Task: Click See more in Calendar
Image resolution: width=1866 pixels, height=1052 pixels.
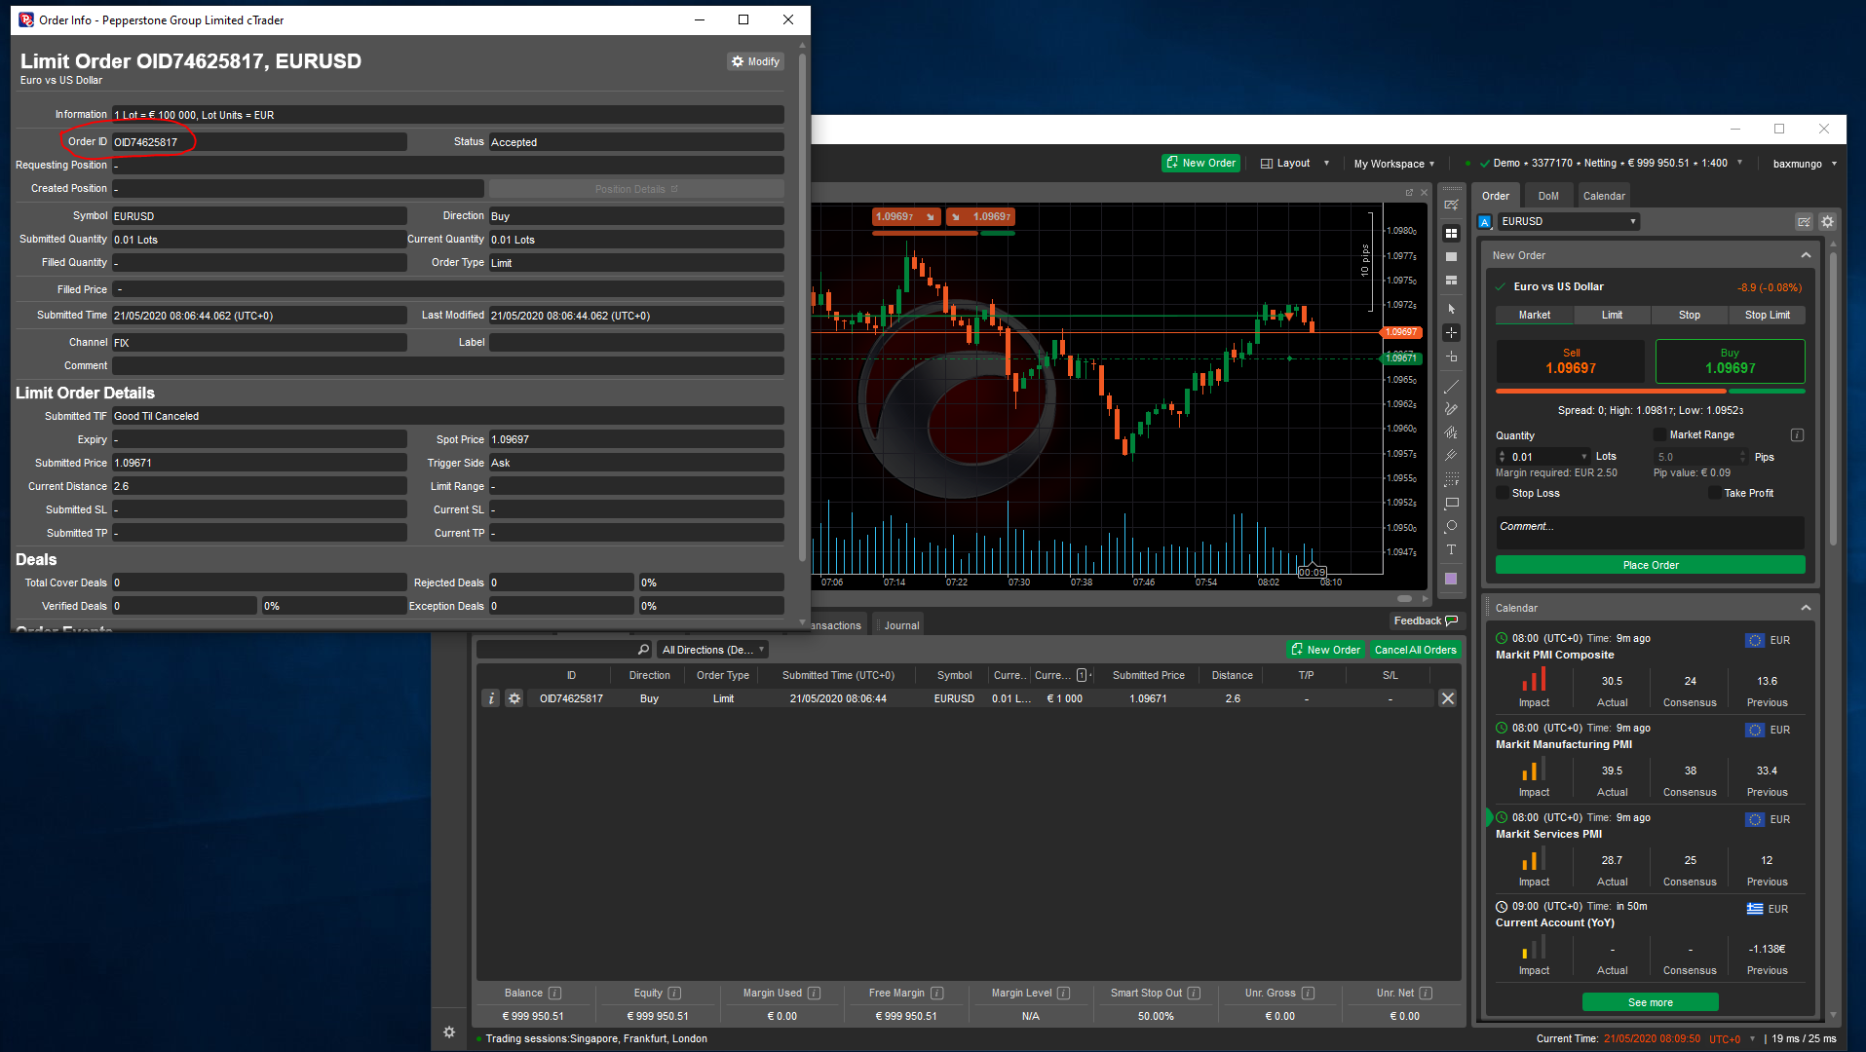Action: coord(1650,1002)
